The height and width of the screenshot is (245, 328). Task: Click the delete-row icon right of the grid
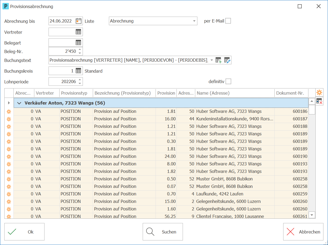coord(319,101)
